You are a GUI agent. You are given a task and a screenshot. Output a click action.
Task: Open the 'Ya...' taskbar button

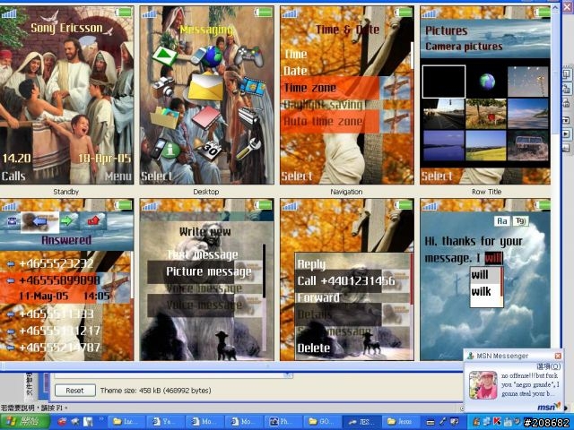165,422
